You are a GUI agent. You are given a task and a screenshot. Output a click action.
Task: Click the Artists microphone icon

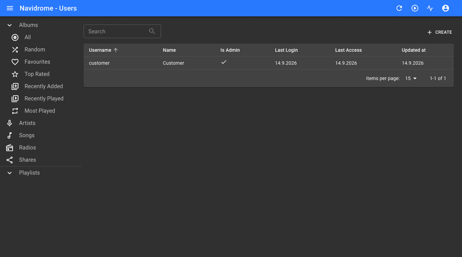10,123
